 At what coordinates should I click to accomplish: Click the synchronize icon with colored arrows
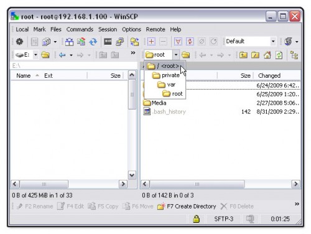(x=81, y=42)
